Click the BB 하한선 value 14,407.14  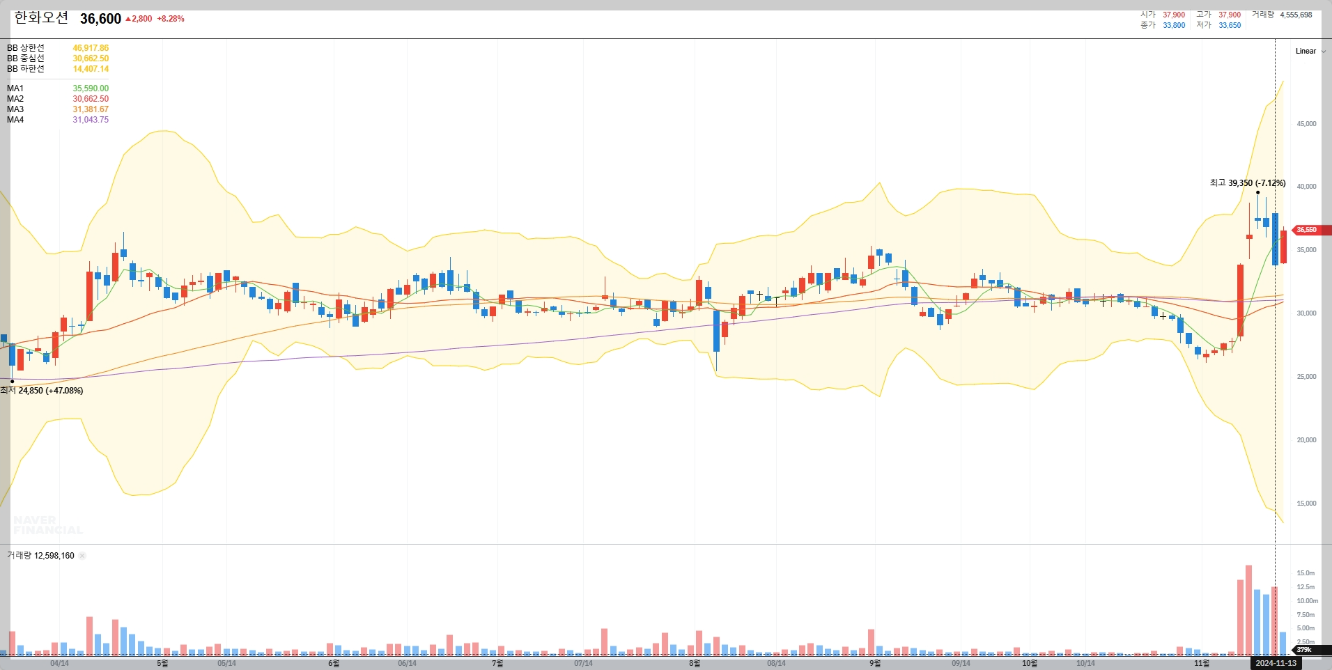[x=91, y=69]
